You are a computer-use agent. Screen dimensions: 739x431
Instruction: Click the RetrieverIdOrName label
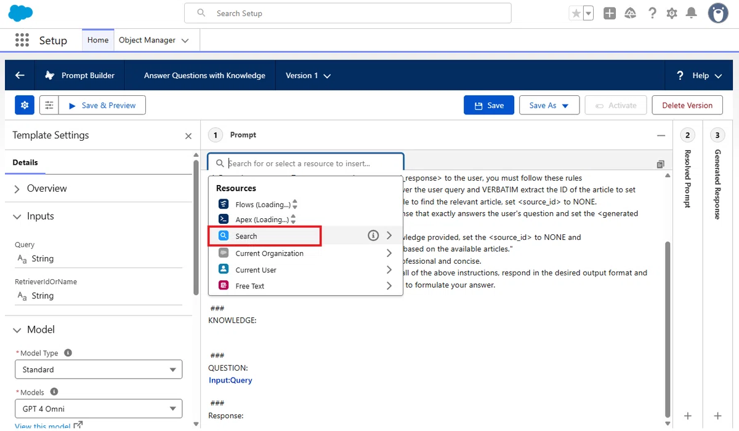pyautogui.click(x=46, y=282)
